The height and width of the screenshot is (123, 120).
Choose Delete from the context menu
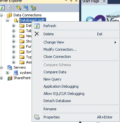point(76,34)
